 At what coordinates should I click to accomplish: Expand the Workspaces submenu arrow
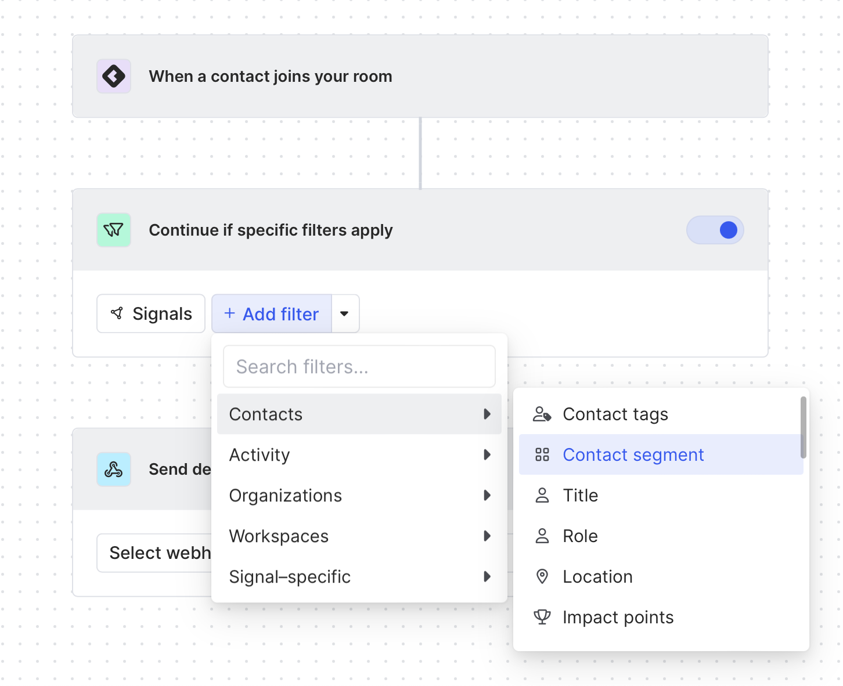coord(487,536)
